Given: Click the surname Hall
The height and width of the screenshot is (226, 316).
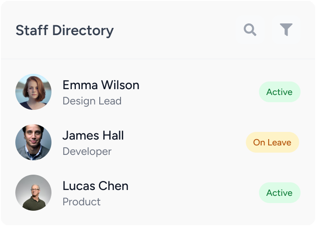Looking at the screenshot, I should coord(113,136).
